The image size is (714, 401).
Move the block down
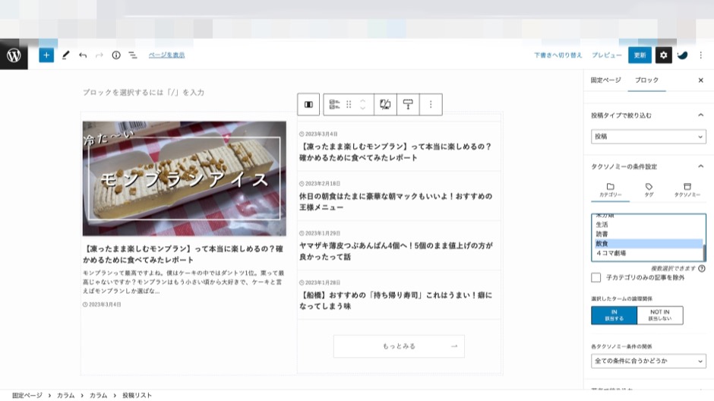[x=362, y=109]
